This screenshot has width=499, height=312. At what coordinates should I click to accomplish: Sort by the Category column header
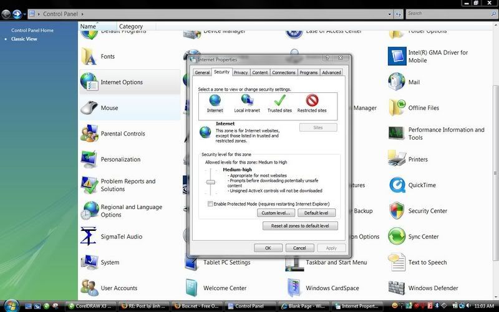(131, 27)
